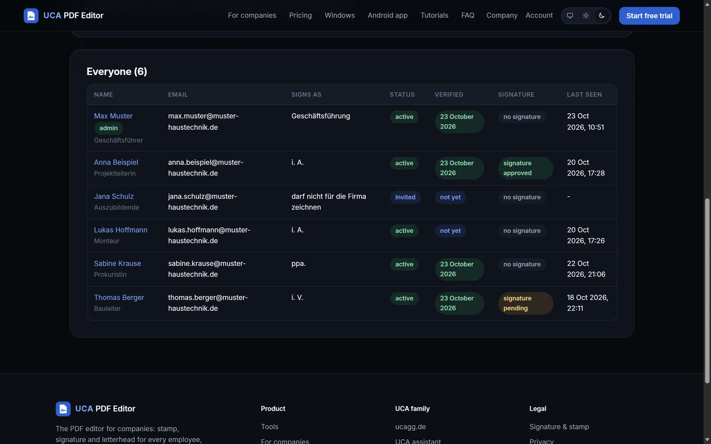This screenshot has height=444, width=711.
Task: Open Tools link in footer Product section
Action: (x=270, y=427)
